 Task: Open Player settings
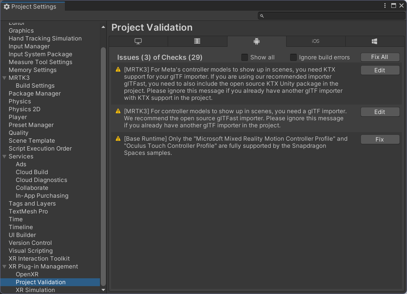tap(18, 117)
